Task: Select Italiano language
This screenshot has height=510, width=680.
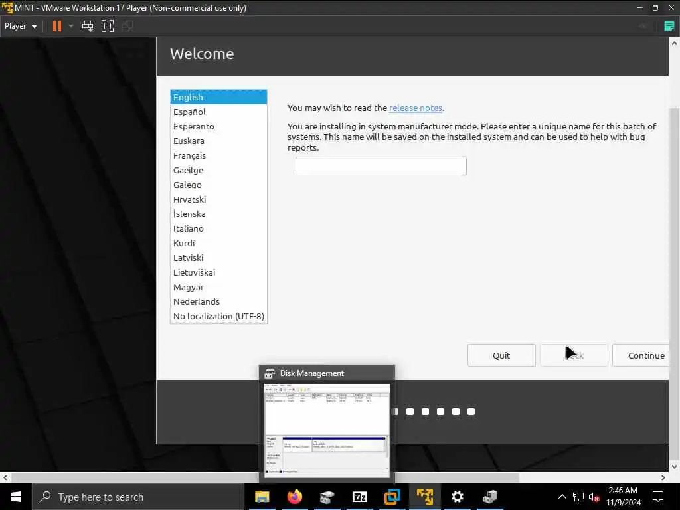Action: coord(218,228)
